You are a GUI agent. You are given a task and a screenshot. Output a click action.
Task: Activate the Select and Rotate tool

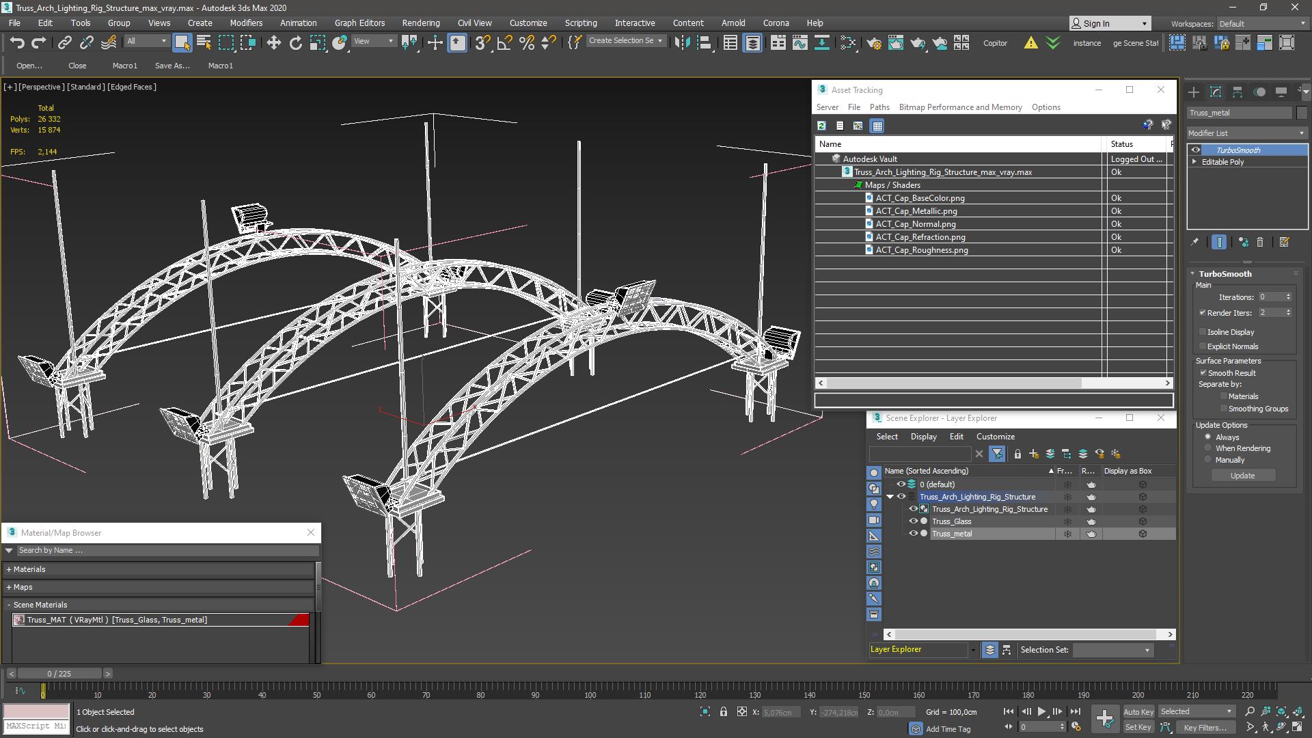(295, 43)
